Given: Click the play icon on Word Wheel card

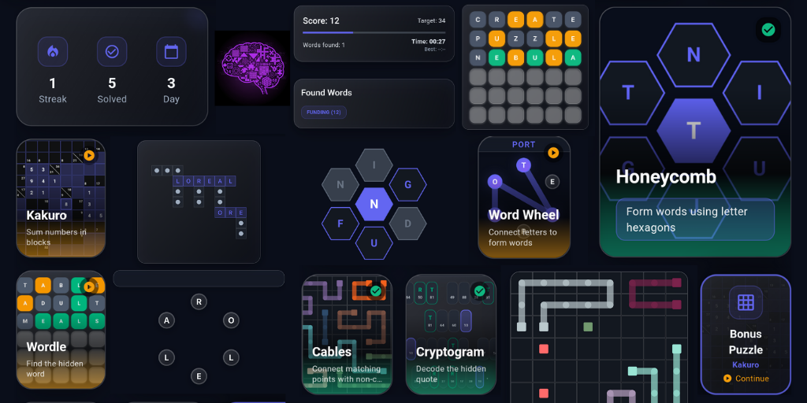Looking at the screenshot, I should click(x=553, y=153).
